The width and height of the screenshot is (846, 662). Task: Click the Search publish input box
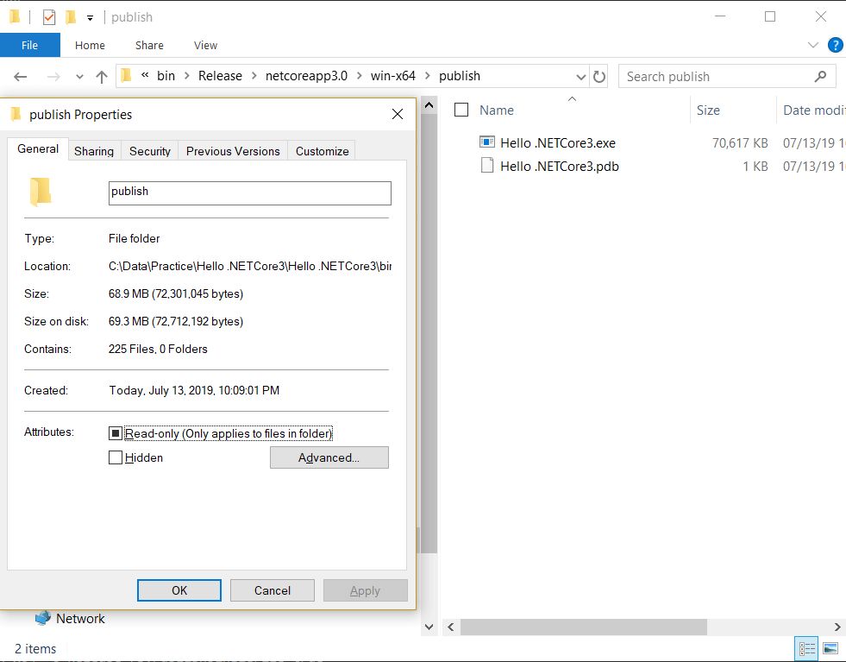pyautogui.click(x=716, y=76)
